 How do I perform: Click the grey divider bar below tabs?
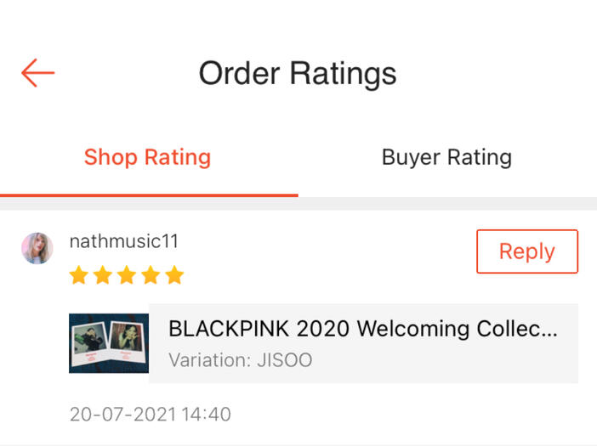298,204
